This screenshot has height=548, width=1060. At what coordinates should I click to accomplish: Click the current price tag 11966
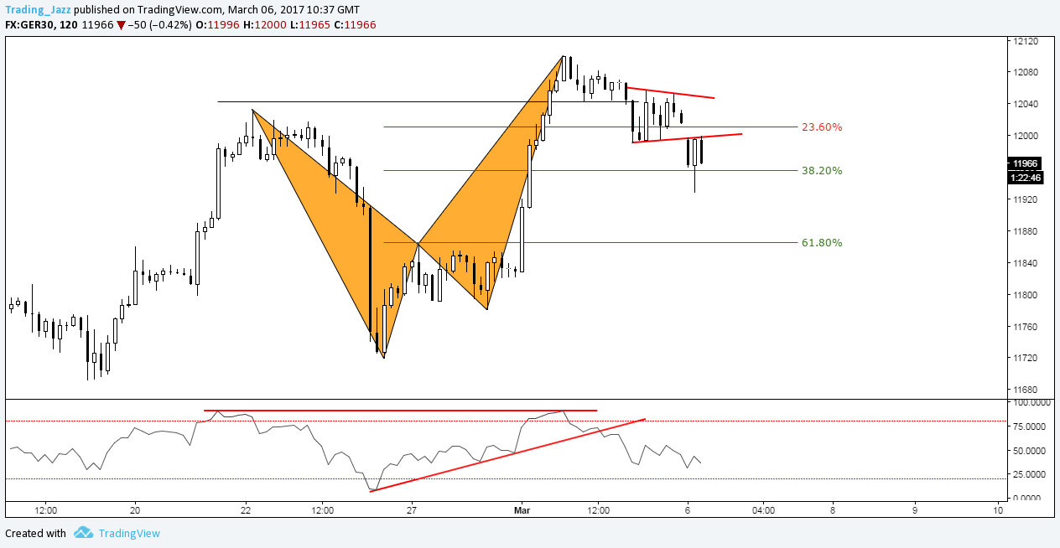tap(1026, 164)
